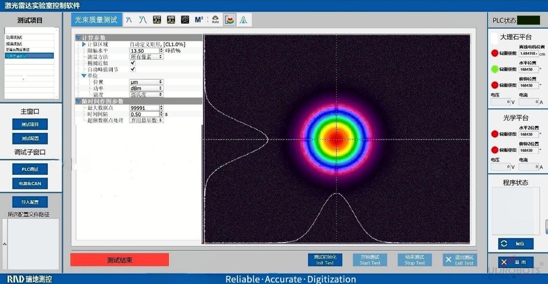
Task: Select 功率测试 in the test item list
Action: [x=14, y=37]
